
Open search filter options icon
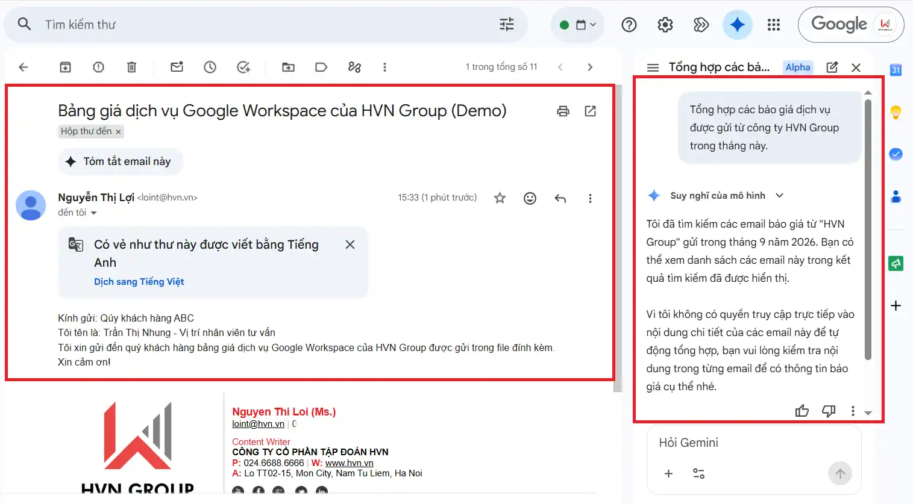(507, 24)
